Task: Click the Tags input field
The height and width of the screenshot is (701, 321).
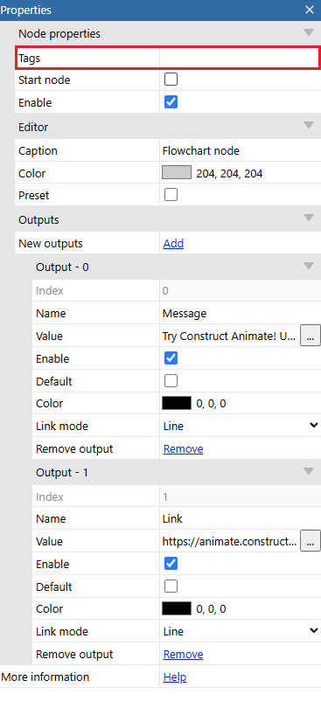Action: coord(240,58)
